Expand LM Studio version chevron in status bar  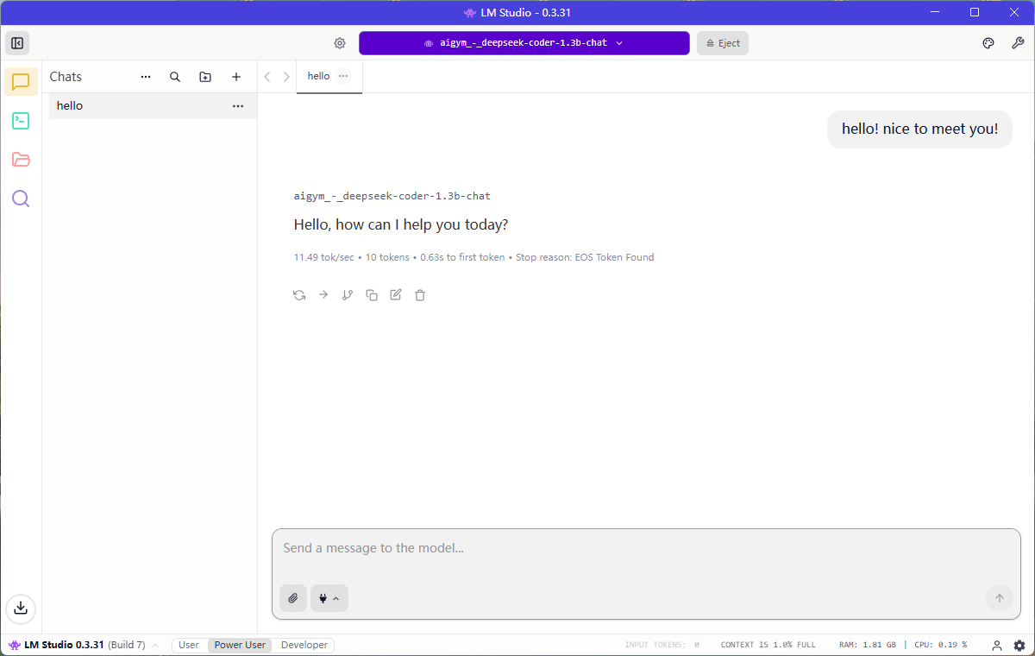tap(155, 646)
